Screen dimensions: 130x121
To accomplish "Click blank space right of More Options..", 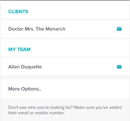I will (85, 89).
